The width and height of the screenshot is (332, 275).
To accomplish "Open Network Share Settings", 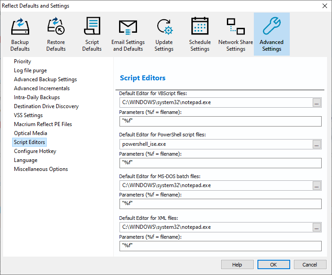I will point(236,34).
